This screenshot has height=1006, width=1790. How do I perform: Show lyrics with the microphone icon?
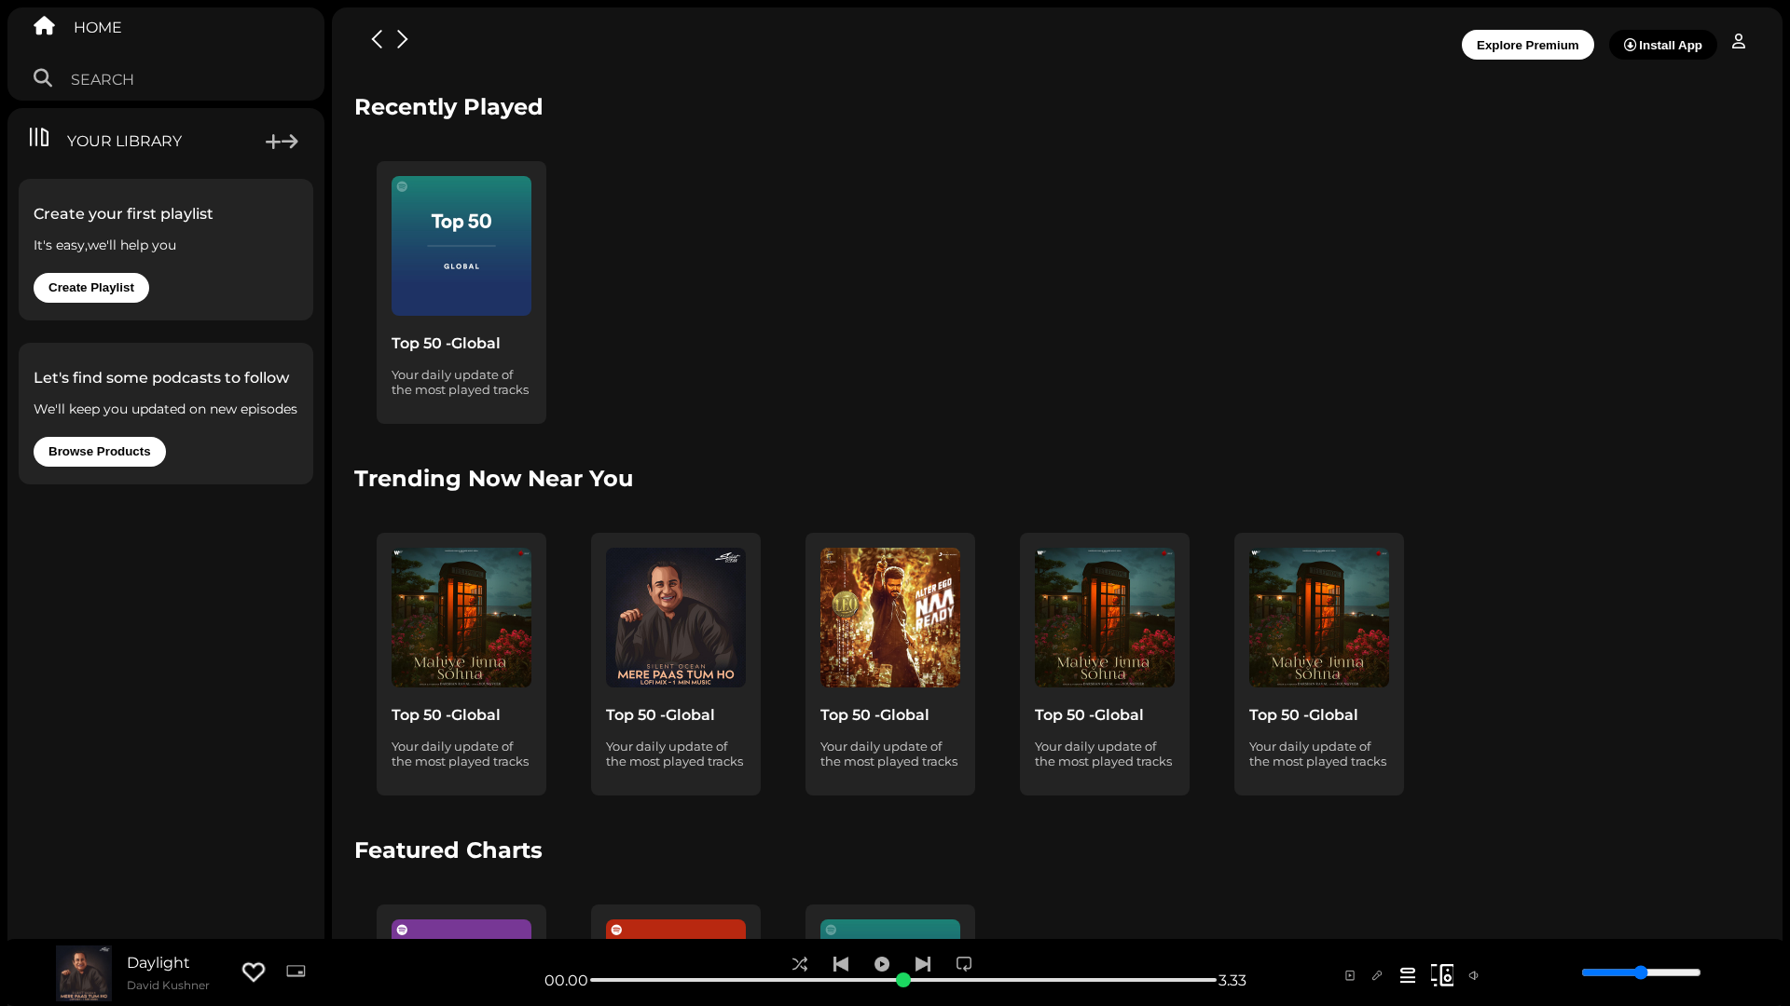click(x=1377, y=976)
